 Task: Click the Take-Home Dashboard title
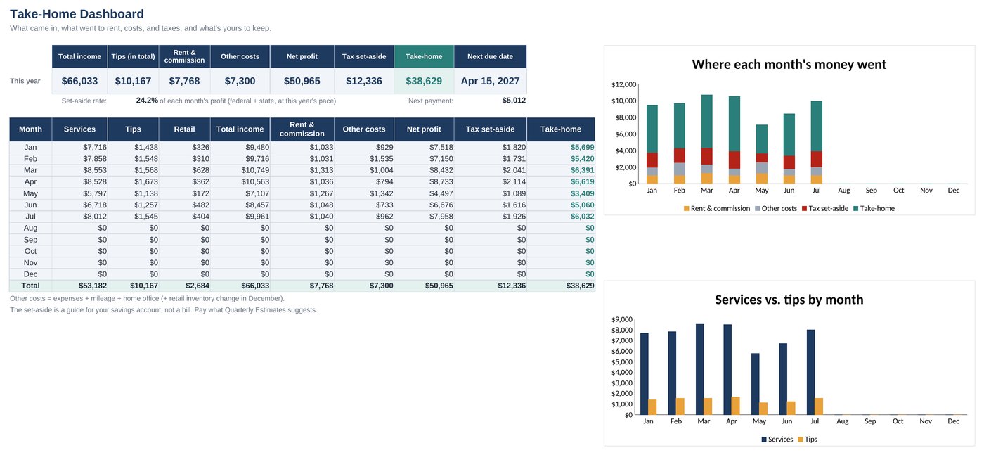click(77, 14)
